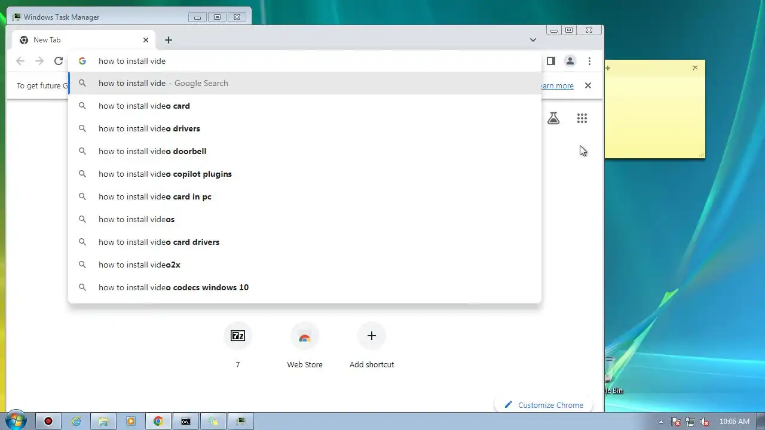Viewport: 765px width, 430px height.
Task: Click Windows Task Manager title bar
Action: pos(128,17)
